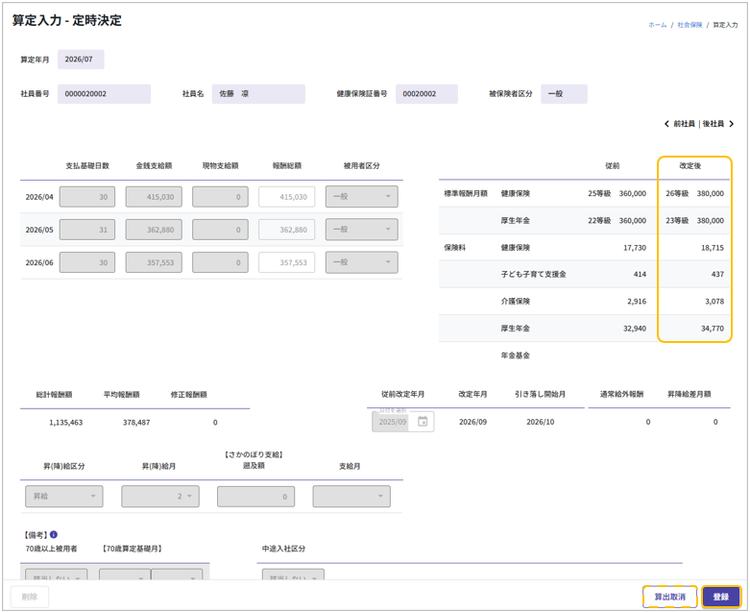Open 被用者区分 dropdown for 2026/05 row
The width and height of the screenshot is (750, 612).
tap(362, 230)
